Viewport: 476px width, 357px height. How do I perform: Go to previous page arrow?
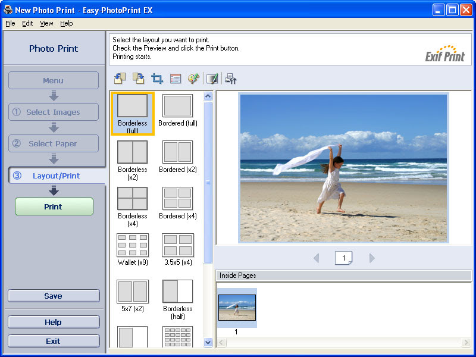pos(317,258)
